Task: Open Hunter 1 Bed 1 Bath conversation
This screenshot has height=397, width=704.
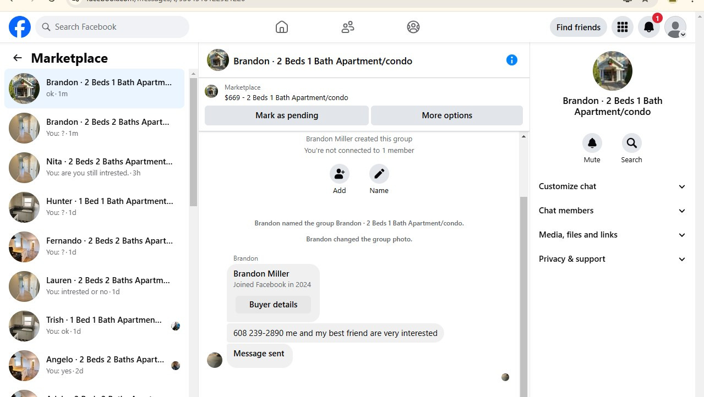Action: [95, 207]
